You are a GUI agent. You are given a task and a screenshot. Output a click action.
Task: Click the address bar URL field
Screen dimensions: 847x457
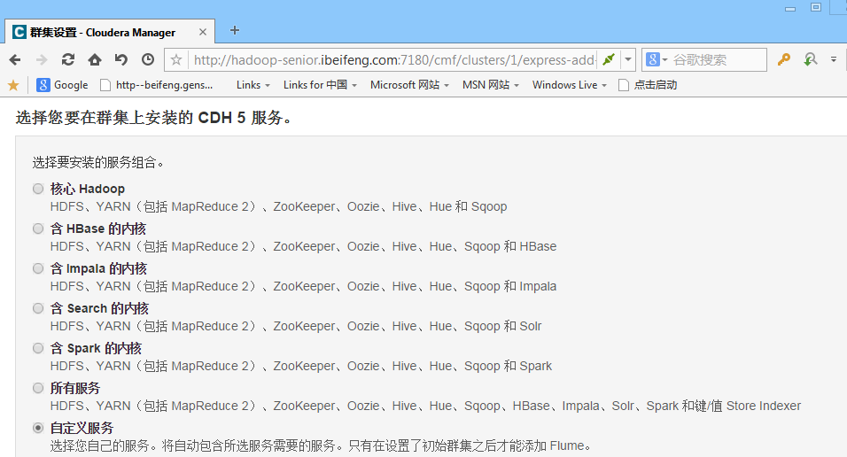click(x=394, y=59)
